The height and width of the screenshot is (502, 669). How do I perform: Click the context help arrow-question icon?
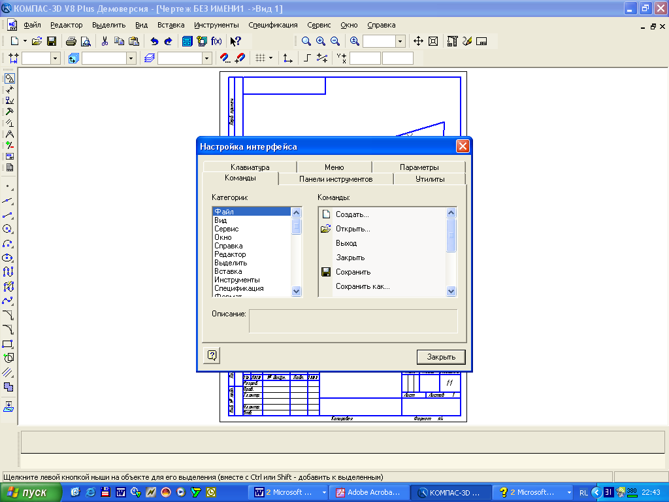coord(235,41)
